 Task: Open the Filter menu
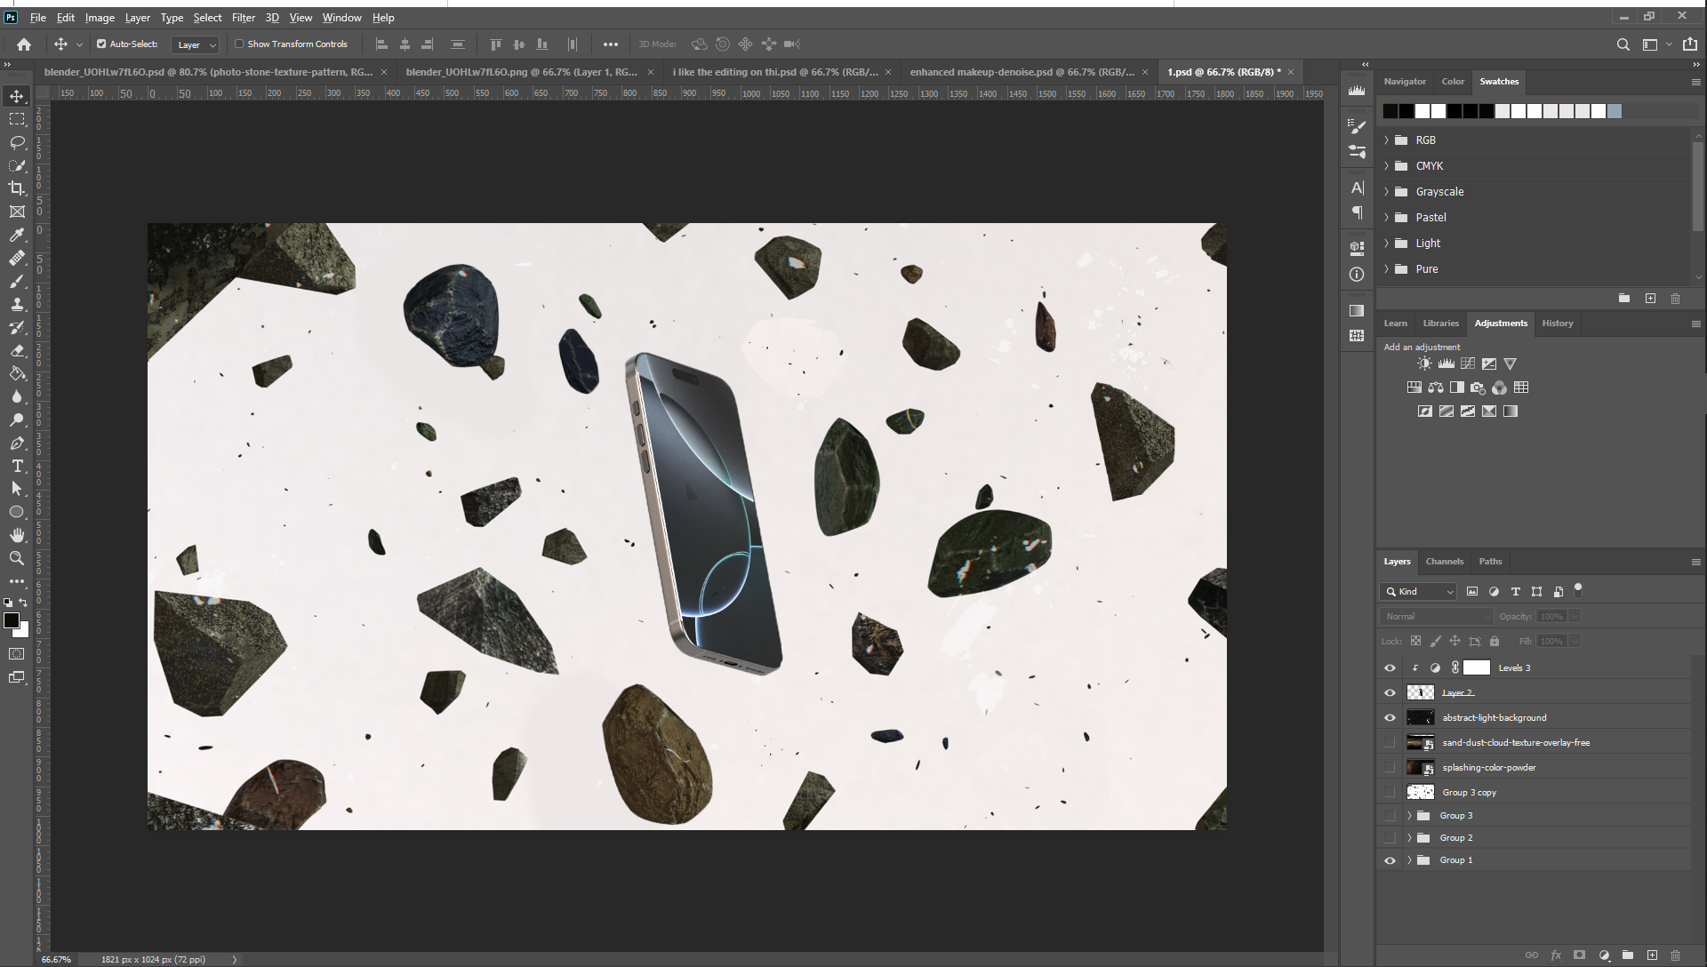[243, 18]
